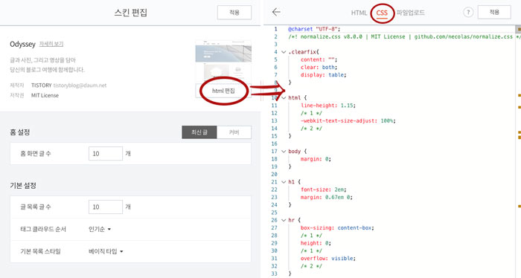Collapse the body rule code block
This screenshot has width=521, height=278.
coord(284,152)
